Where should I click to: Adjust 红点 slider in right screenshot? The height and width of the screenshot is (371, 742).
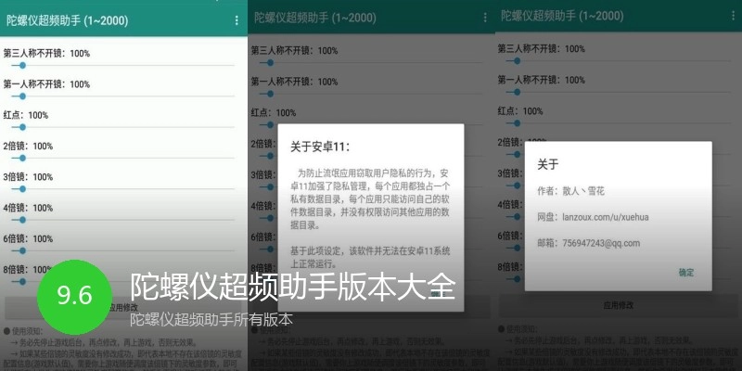618,123
